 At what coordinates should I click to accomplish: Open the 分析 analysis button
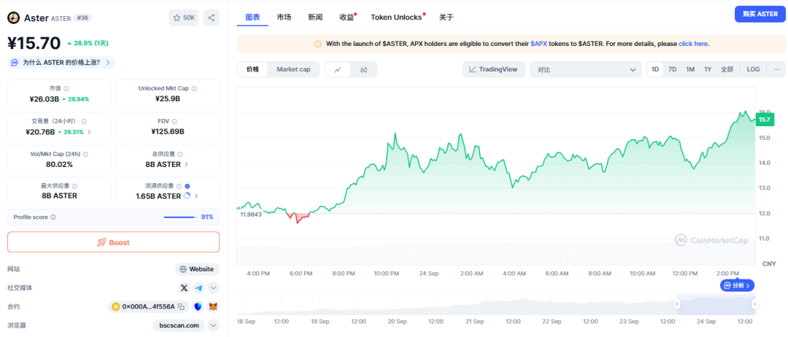tap(737, 285)
